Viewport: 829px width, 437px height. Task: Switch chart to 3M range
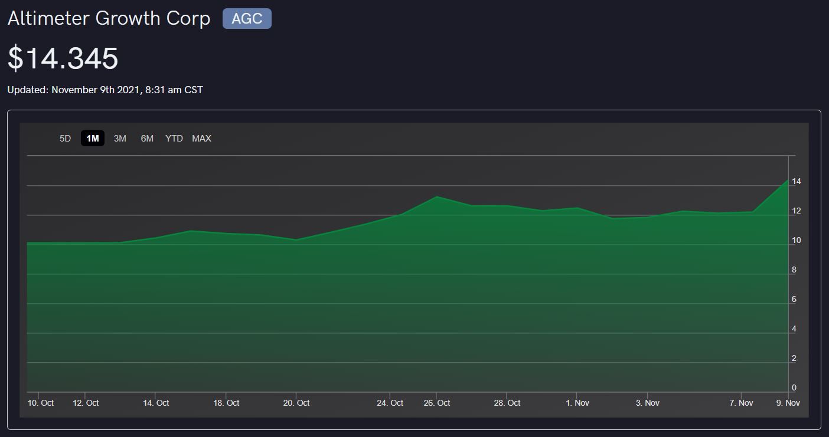click(x=120, y=139)
